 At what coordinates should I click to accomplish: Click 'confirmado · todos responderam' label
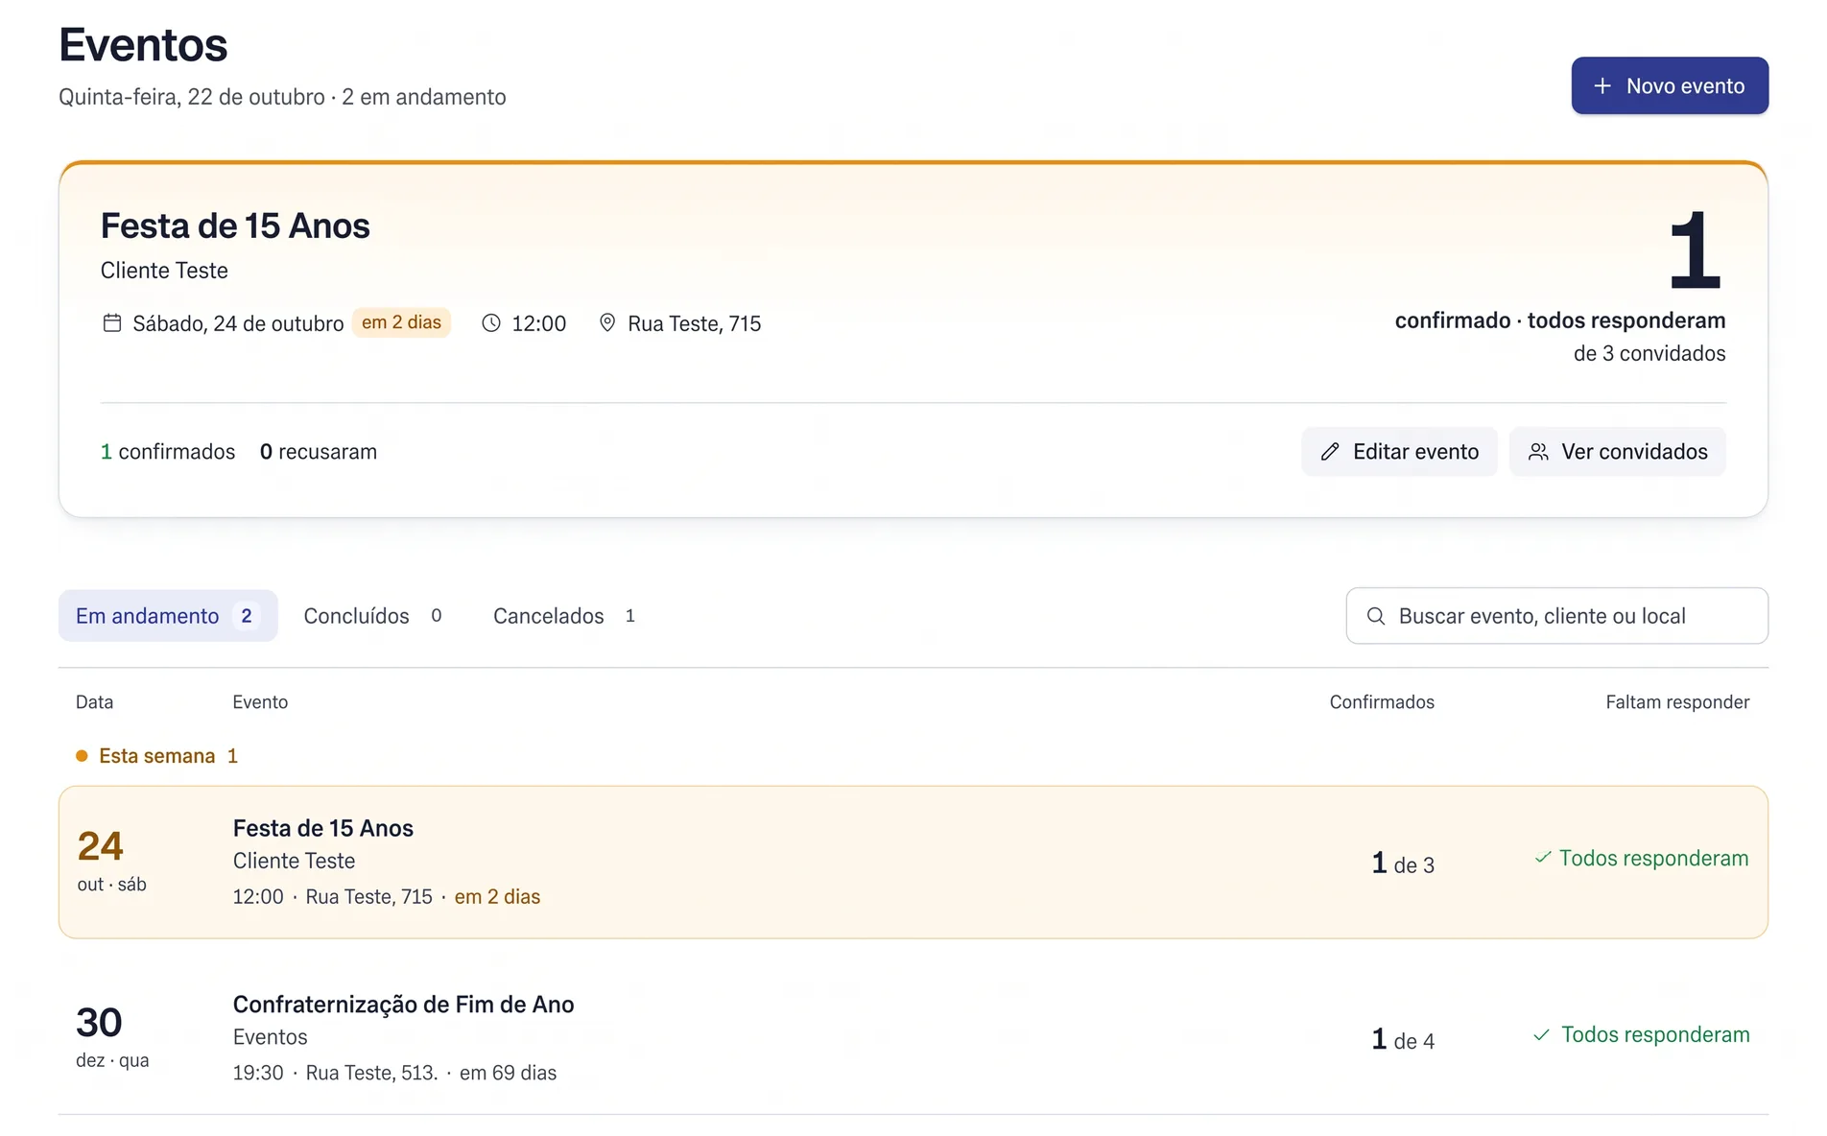point(1560,320)
